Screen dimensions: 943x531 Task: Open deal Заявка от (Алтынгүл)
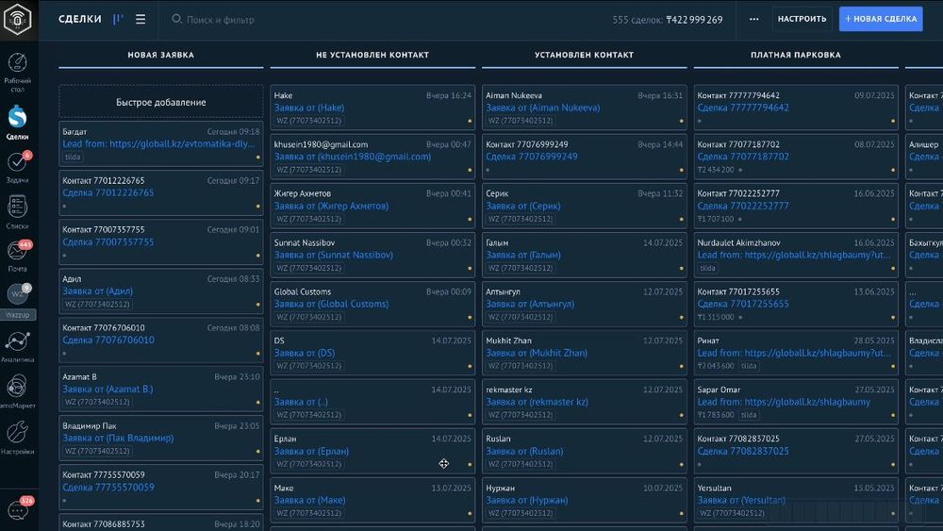tap(530, 304)
